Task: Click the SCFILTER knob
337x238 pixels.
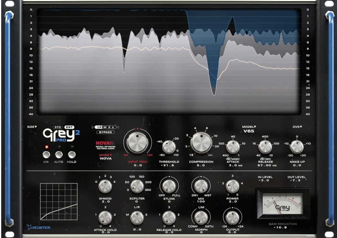Action: (137, 186)
